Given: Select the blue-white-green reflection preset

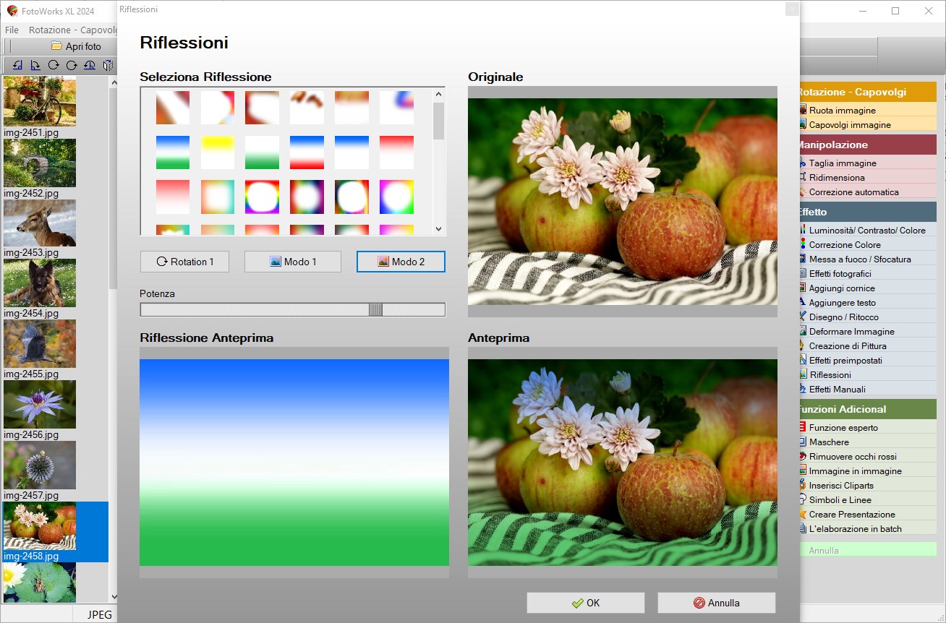Looking at the screenshot, I should (x=173, y=152).
